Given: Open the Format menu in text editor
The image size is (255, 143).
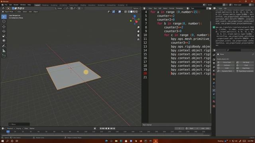Looking at the screenshot, I should point(172,8).
